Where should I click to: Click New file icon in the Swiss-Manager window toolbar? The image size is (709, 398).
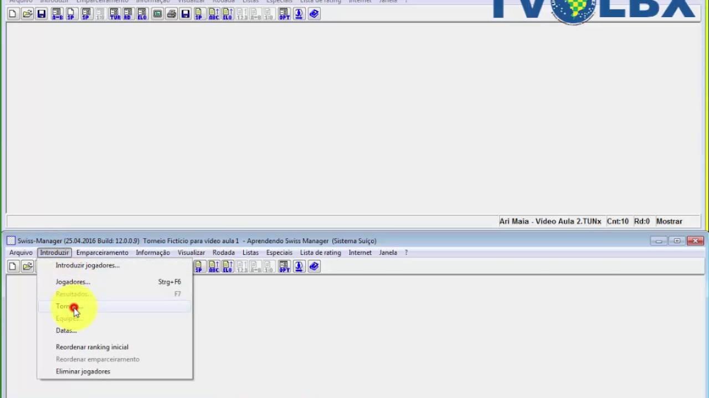pos(13,266)
